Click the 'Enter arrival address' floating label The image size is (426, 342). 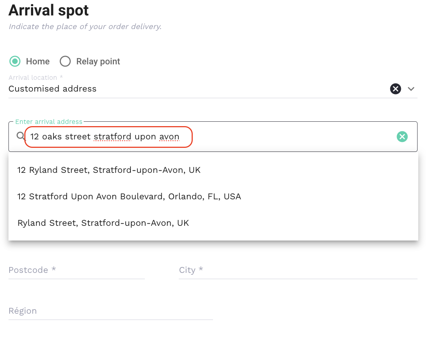click(x=49, y=122)
